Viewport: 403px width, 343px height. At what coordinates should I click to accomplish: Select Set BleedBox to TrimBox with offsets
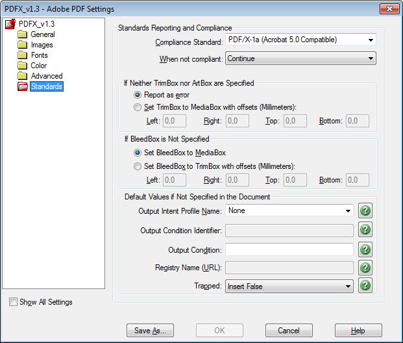(138, 166)
